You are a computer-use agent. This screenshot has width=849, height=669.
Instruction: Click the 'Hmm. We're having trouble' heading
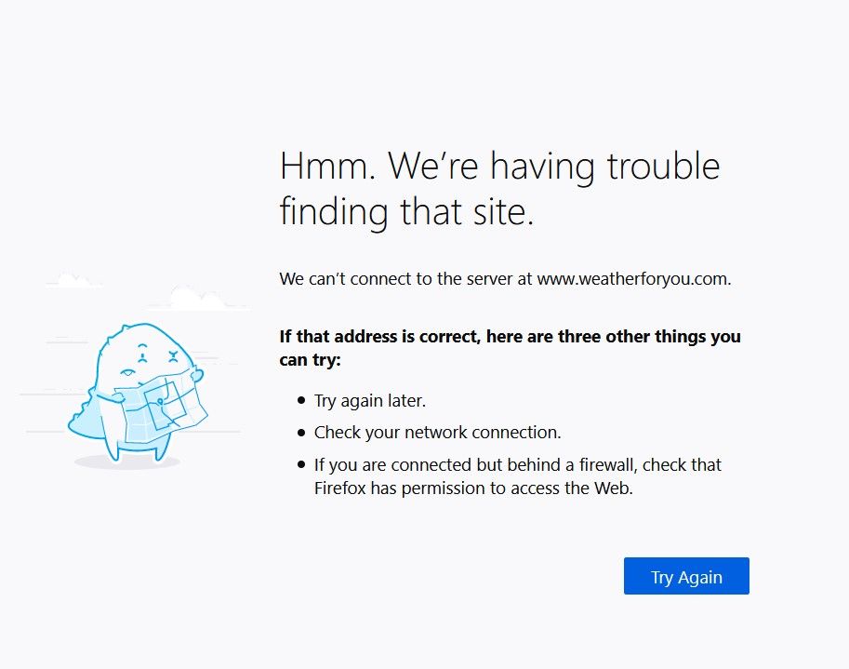pyautogui.click(x=499, y=167)
